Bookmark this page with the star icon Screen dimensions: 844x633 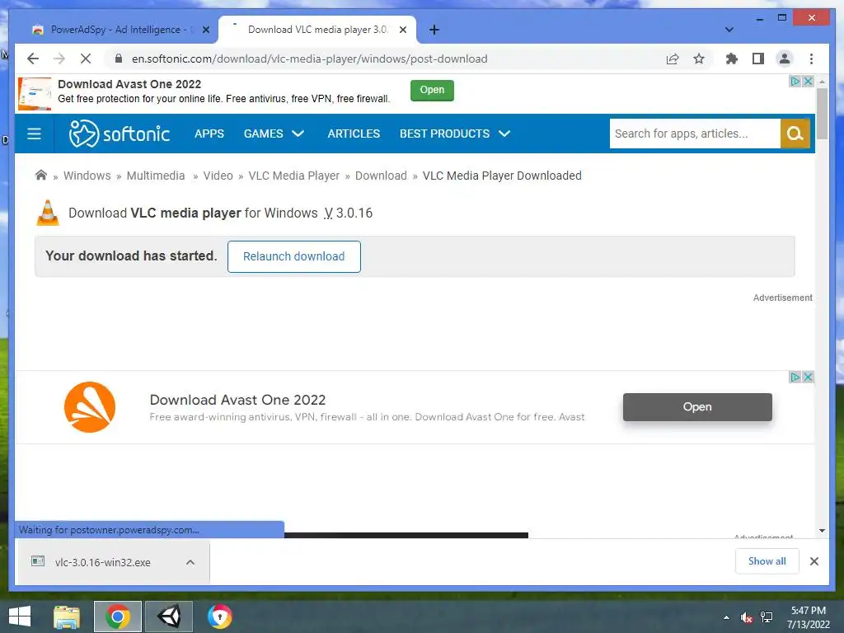click(699, 59)
